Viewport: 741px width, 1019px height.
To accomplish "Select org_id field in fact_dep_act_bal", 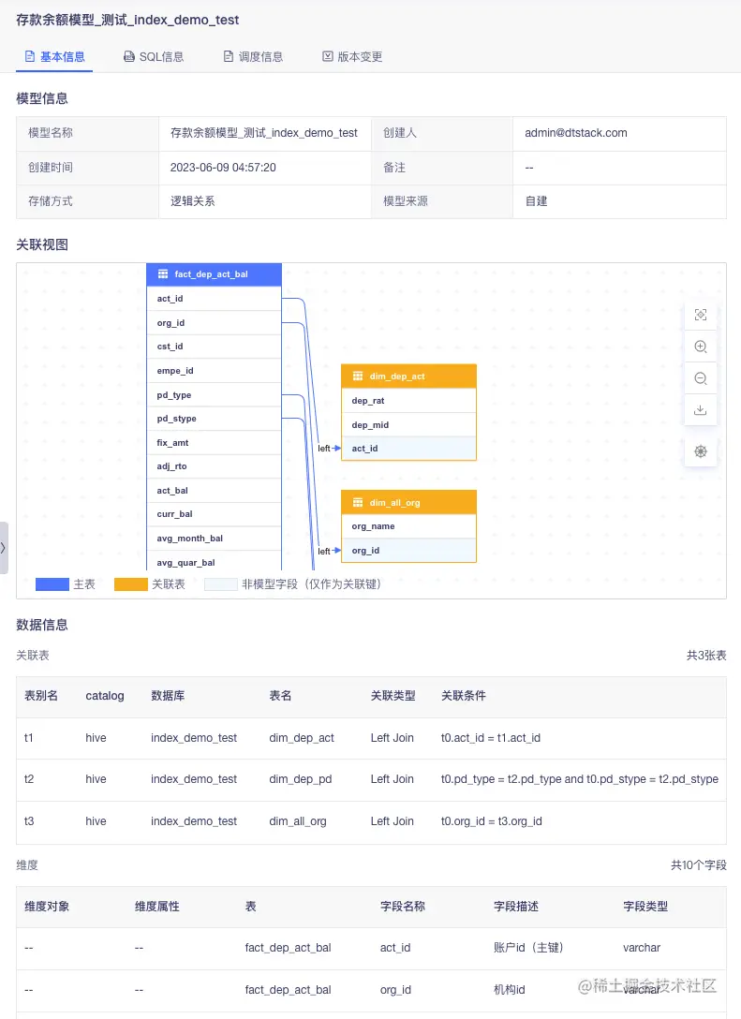I will coord(214,323).
